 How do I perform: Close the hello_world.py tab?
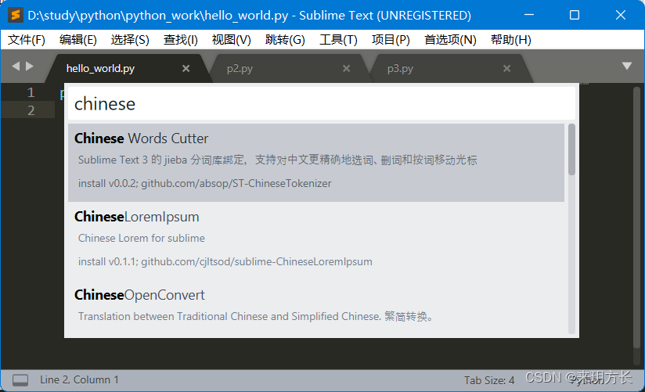[x=186, y=68]
